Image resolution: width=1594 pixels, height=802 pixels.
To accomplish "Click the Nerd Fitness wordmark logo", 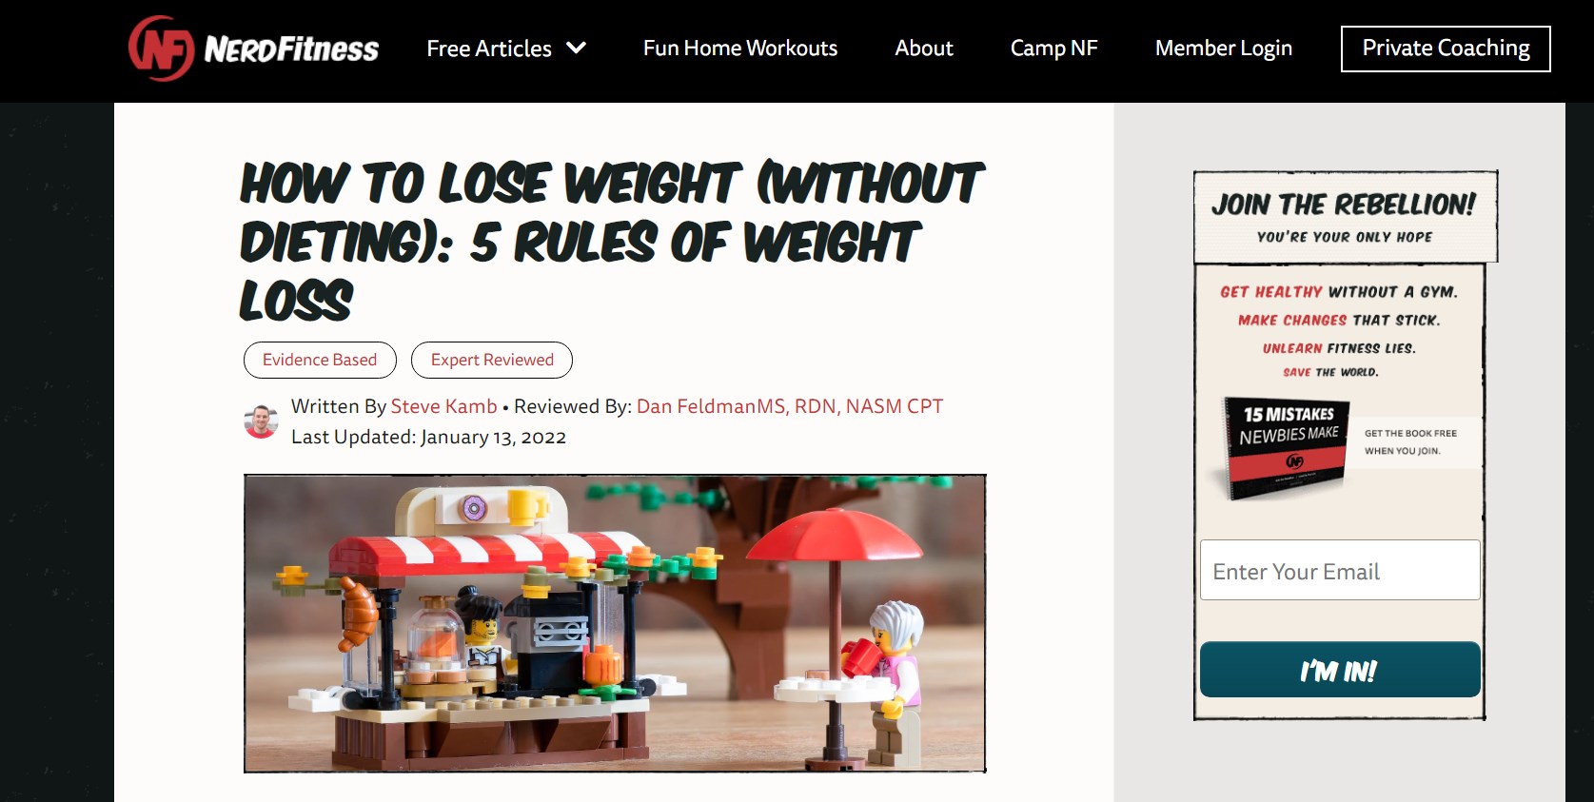I will click(x=291, y=49).
